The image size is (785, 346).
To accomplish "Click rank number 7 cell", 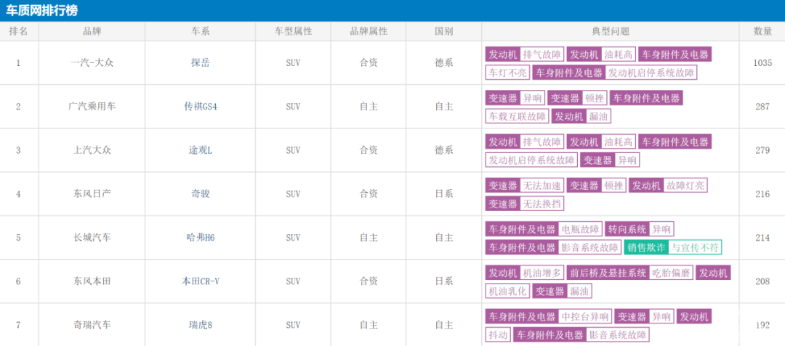I will (x=18, y=325).
